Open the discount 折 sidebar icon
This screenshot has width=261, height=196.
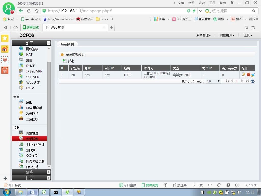click(x=5, y=70)
